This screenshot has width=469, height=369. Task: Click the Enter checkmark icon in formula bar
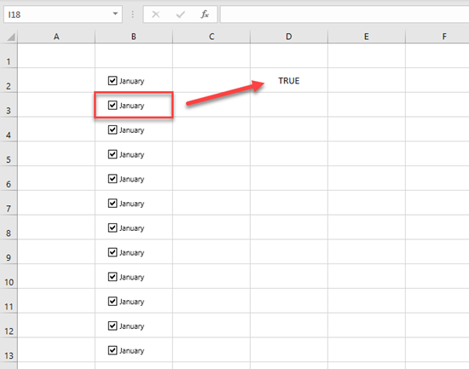pos(181,14)
